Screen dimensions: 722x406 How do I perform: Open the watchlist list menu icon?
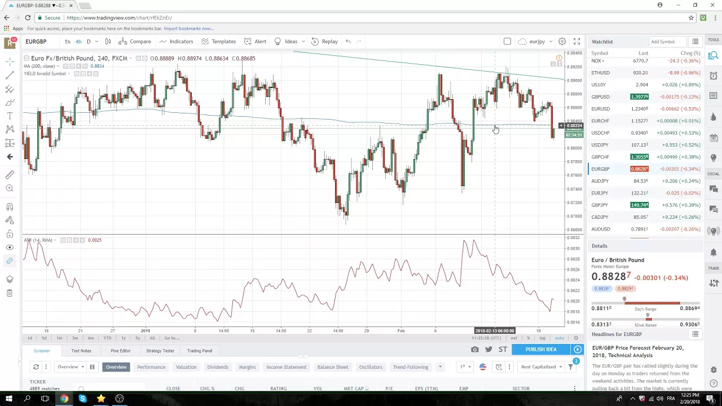[x=695, y=42]
